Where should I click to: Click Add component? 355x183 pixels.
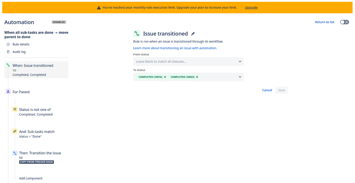[31, 178]
